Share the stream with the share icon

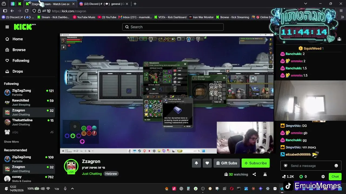tap(254, 174)
